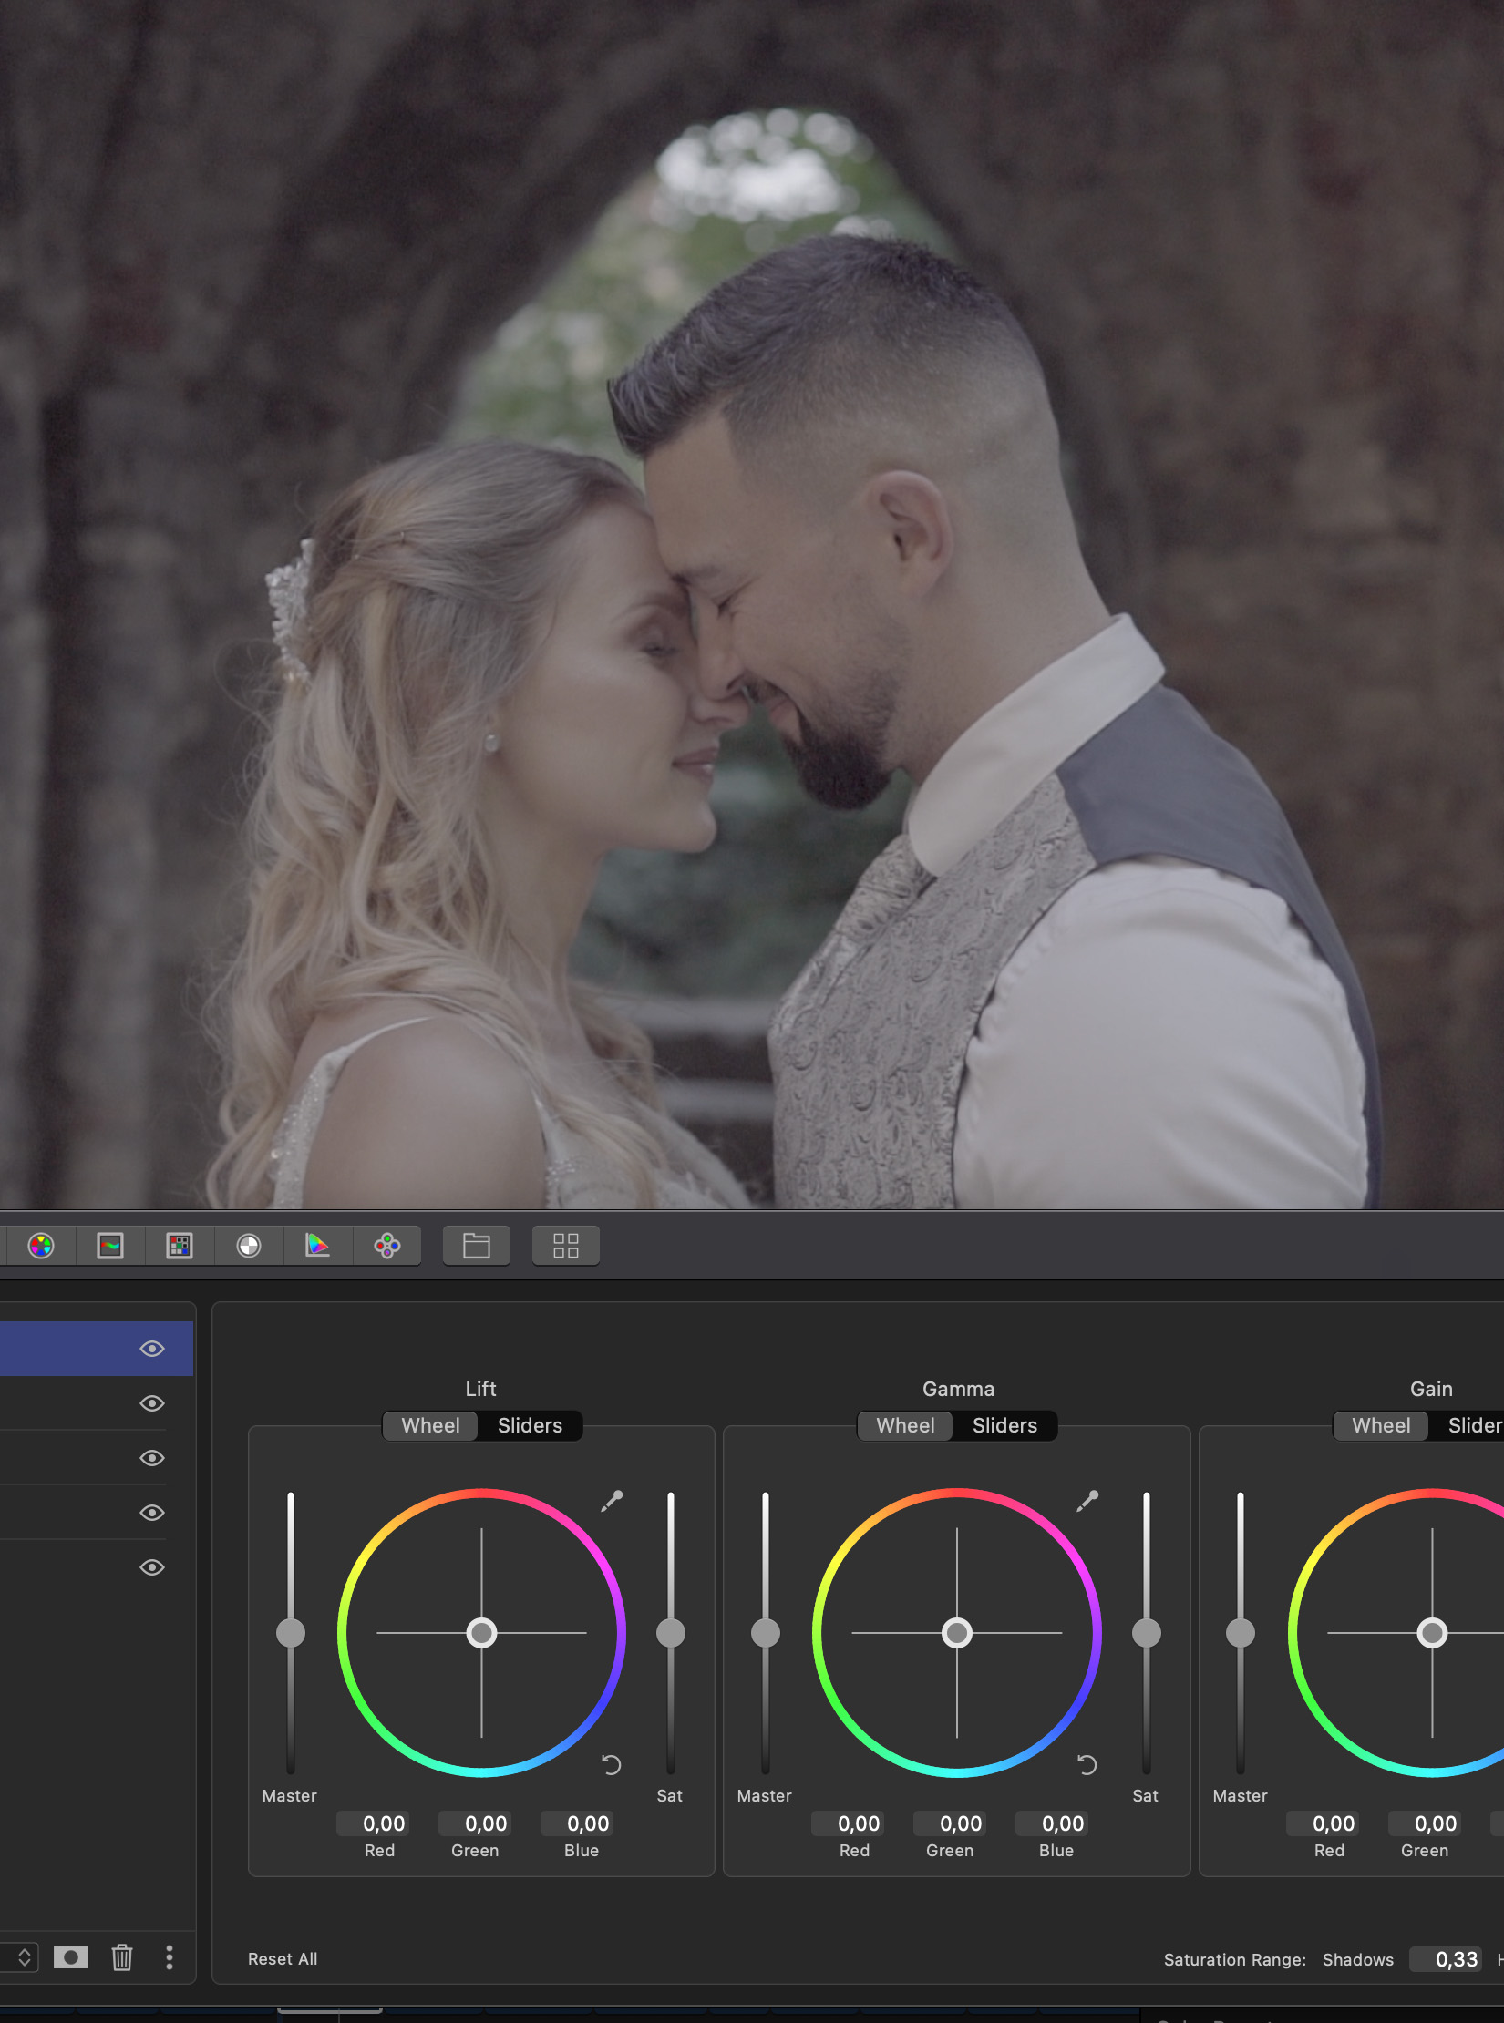Switch Gain to Wheel view
This screenshot has height=2023, width=1504.
[x=1381, y=1425]
